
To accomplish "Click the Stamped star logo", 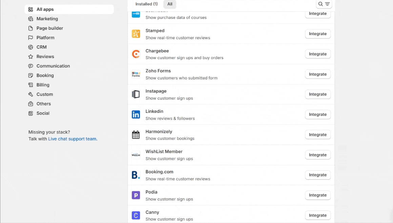I will [136, 34].
